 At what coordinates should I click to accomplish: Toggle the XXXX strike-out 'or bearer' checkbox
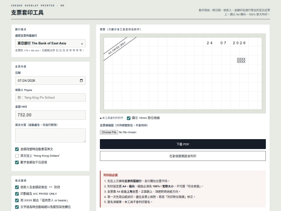point(17,201)
